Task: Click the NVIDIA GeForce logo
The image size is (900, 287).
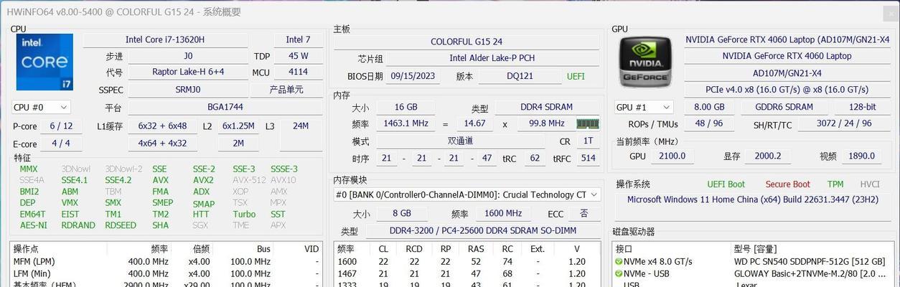Action: click(645, 62)
